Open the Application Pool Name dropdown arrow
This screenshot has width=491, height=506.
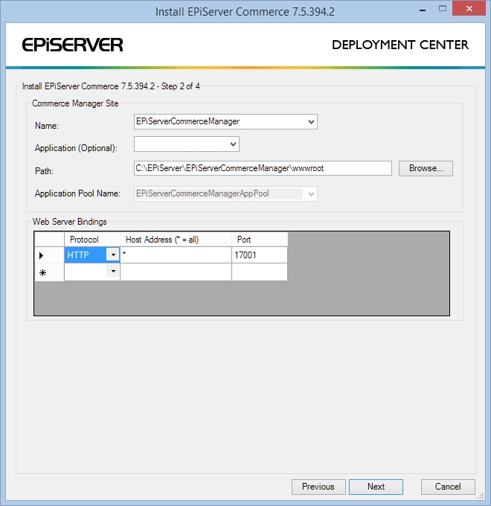(x=311, y=194)
